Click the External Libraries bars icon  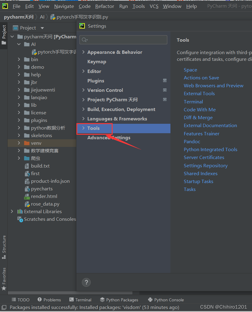click(20, 212)
